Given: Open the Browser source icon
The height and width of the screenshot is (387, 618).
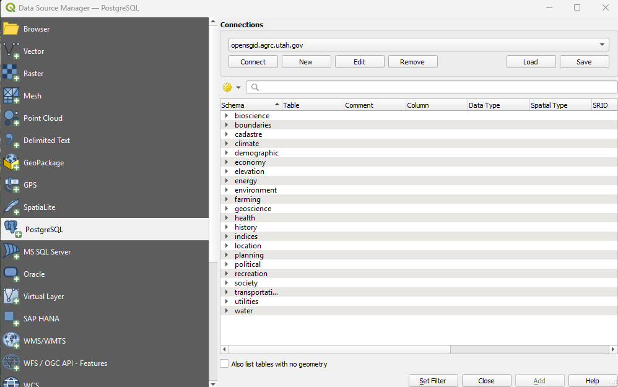Looking at the screenshot, I should 11,28.
